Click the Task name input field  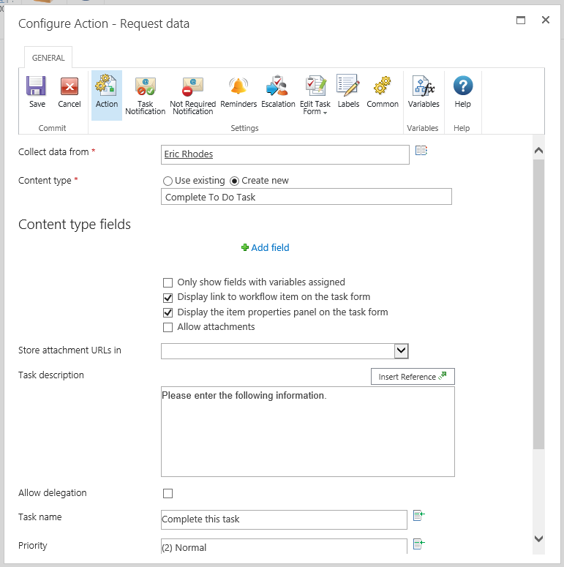(x=284, y=519)
